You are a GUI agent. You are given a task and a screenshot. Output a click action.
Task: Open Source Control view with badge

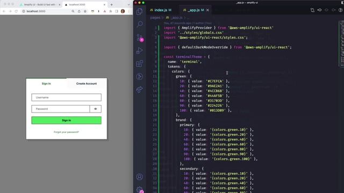coord(140,38)
